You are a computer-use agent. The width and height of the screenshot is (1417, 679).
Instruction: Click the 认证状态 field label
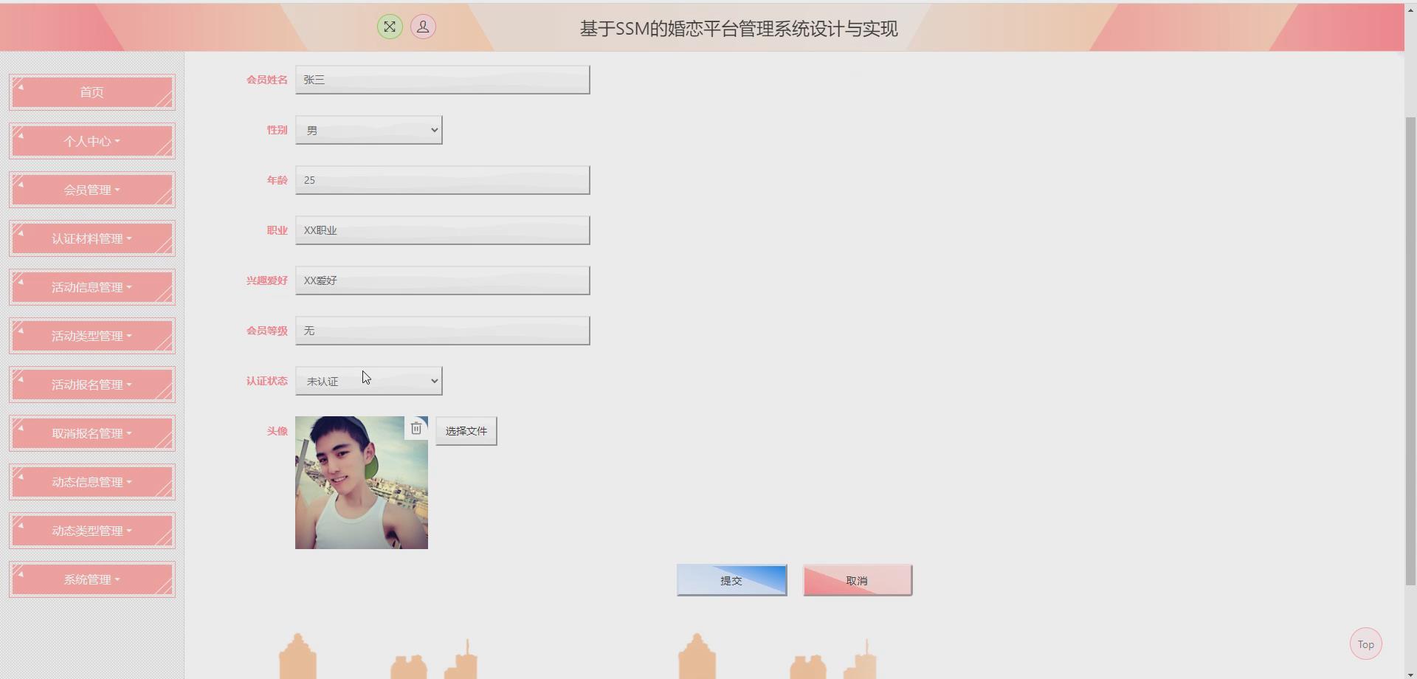tap(267, 381)
